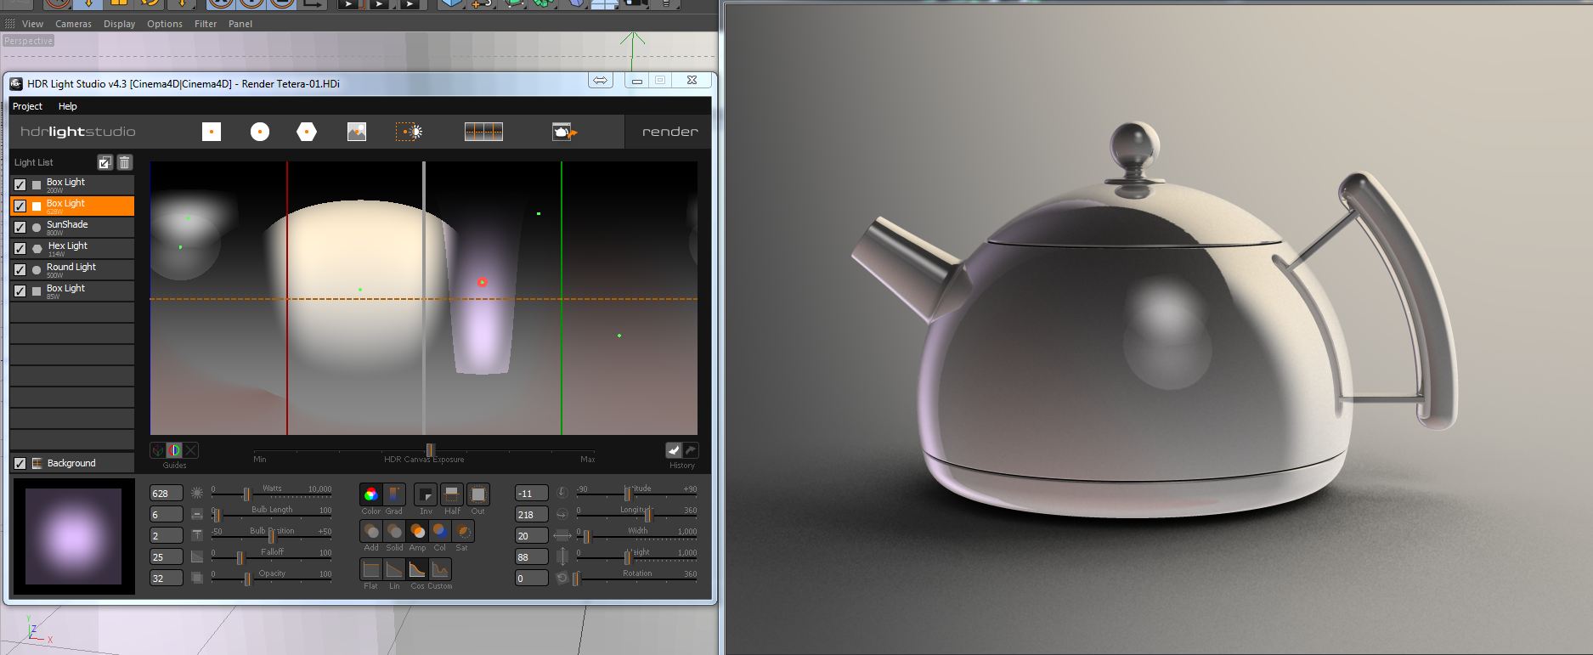This screenshot has width=1593, height=655.
Task: Click the Latitude value field showing -11
Action: pos(532,494)
